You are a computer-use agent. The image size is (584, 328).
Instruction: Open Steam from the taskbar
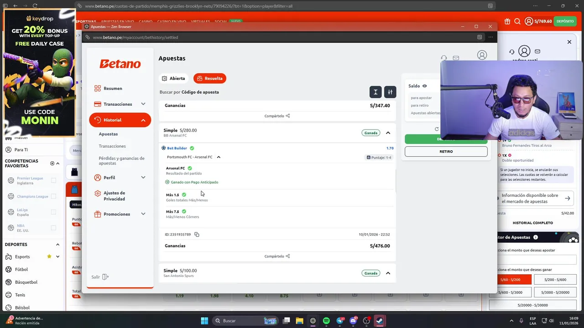(x=380, y=321)
